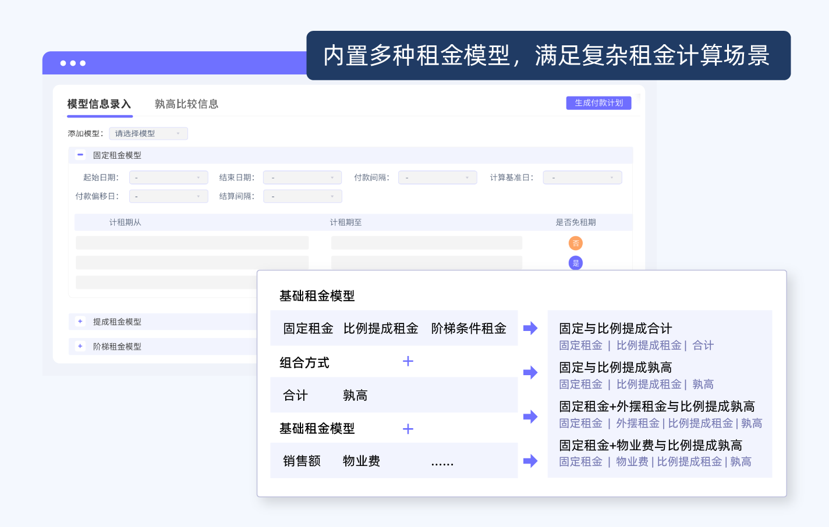The width and height of the screenshot is (829, 527).
Task: Open the 付款偏移日 dropdown
Action: click(168, 197)
